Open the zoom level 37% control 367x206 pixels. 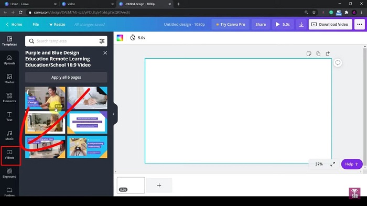[319, 164]
